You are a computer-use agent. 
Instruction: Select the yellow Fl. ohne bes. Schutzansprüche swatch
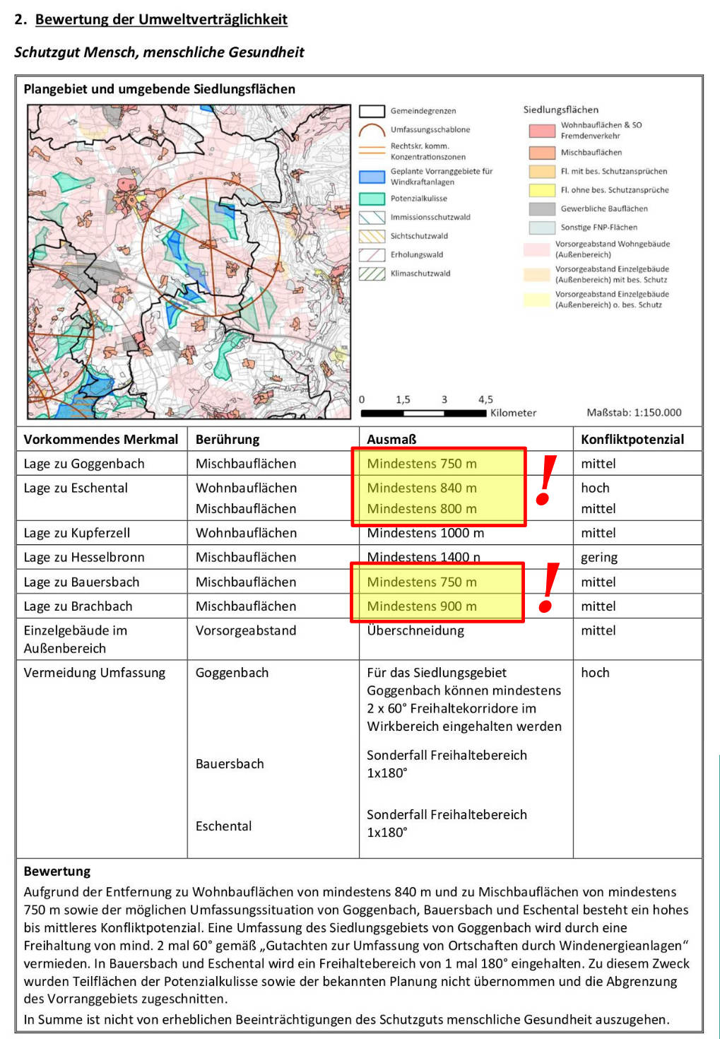point(542,190)
